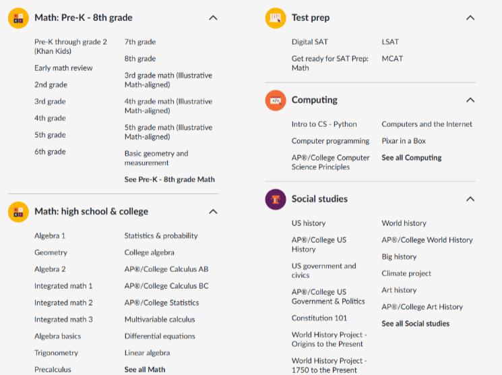Collapse the Math: high school & college section

click(213, 212)
